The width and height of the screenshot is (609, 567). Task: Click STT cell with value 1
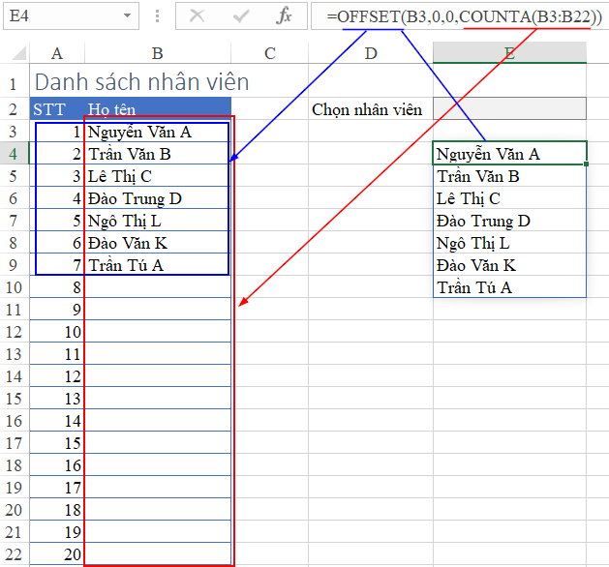57,132
